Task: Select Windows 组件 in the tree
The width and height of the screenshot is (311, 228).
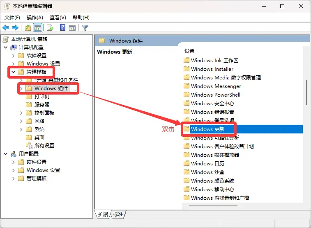Action: pos(51,88)
